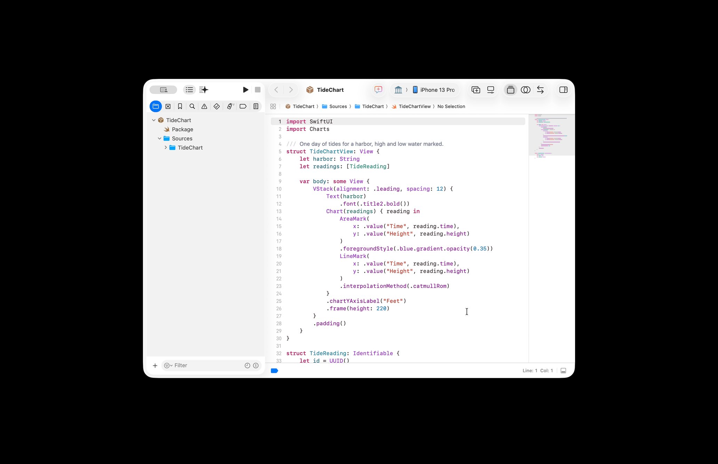718x464 pixels.
Task: Expand the TideChart subfolder in navigator
Action: [x=166, y=147]
